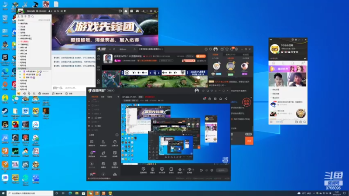Image resolution: width=349 pixels, height=196 pixels.
Task: Select the second scene tab in companion
Action: click(103, 97)
